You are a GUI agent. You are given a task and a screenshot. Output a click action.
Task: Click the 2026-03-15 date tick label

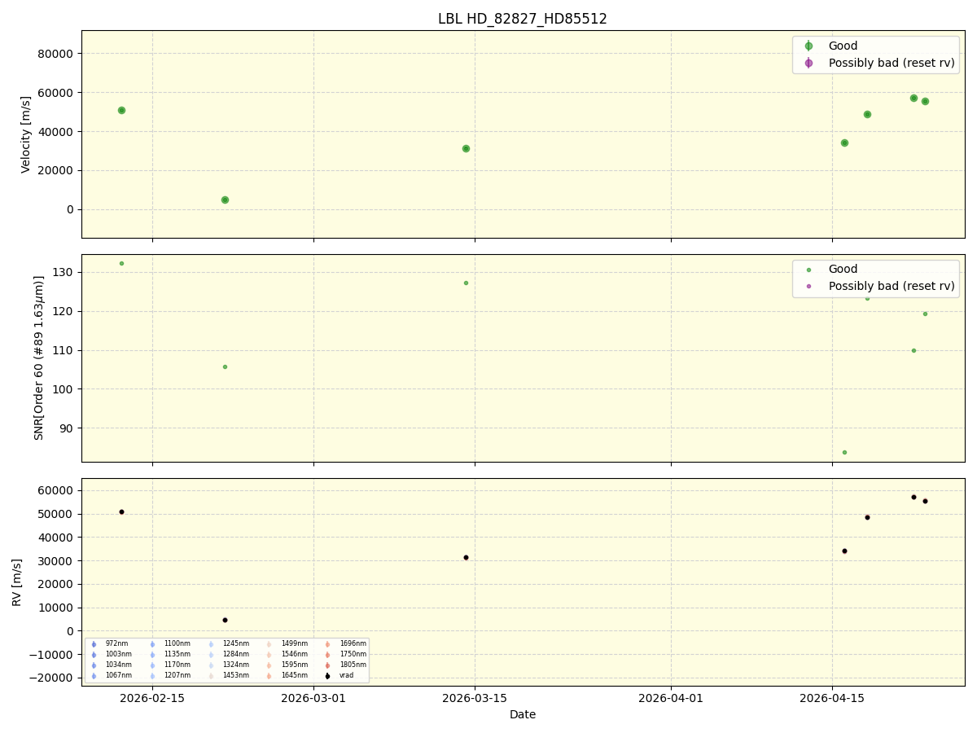click(x=475, y=698)
